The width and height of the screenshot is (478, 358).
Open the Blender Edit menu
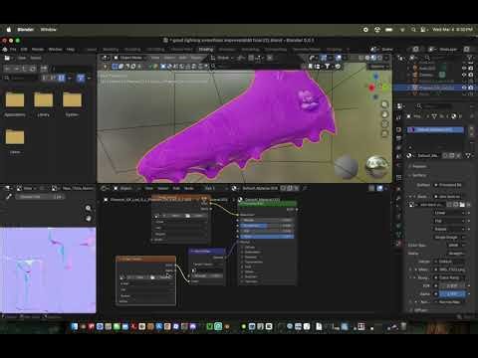coord(24,49)
